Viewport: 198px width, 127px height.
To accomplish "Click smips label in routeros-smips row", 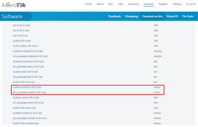I will 157,87.
